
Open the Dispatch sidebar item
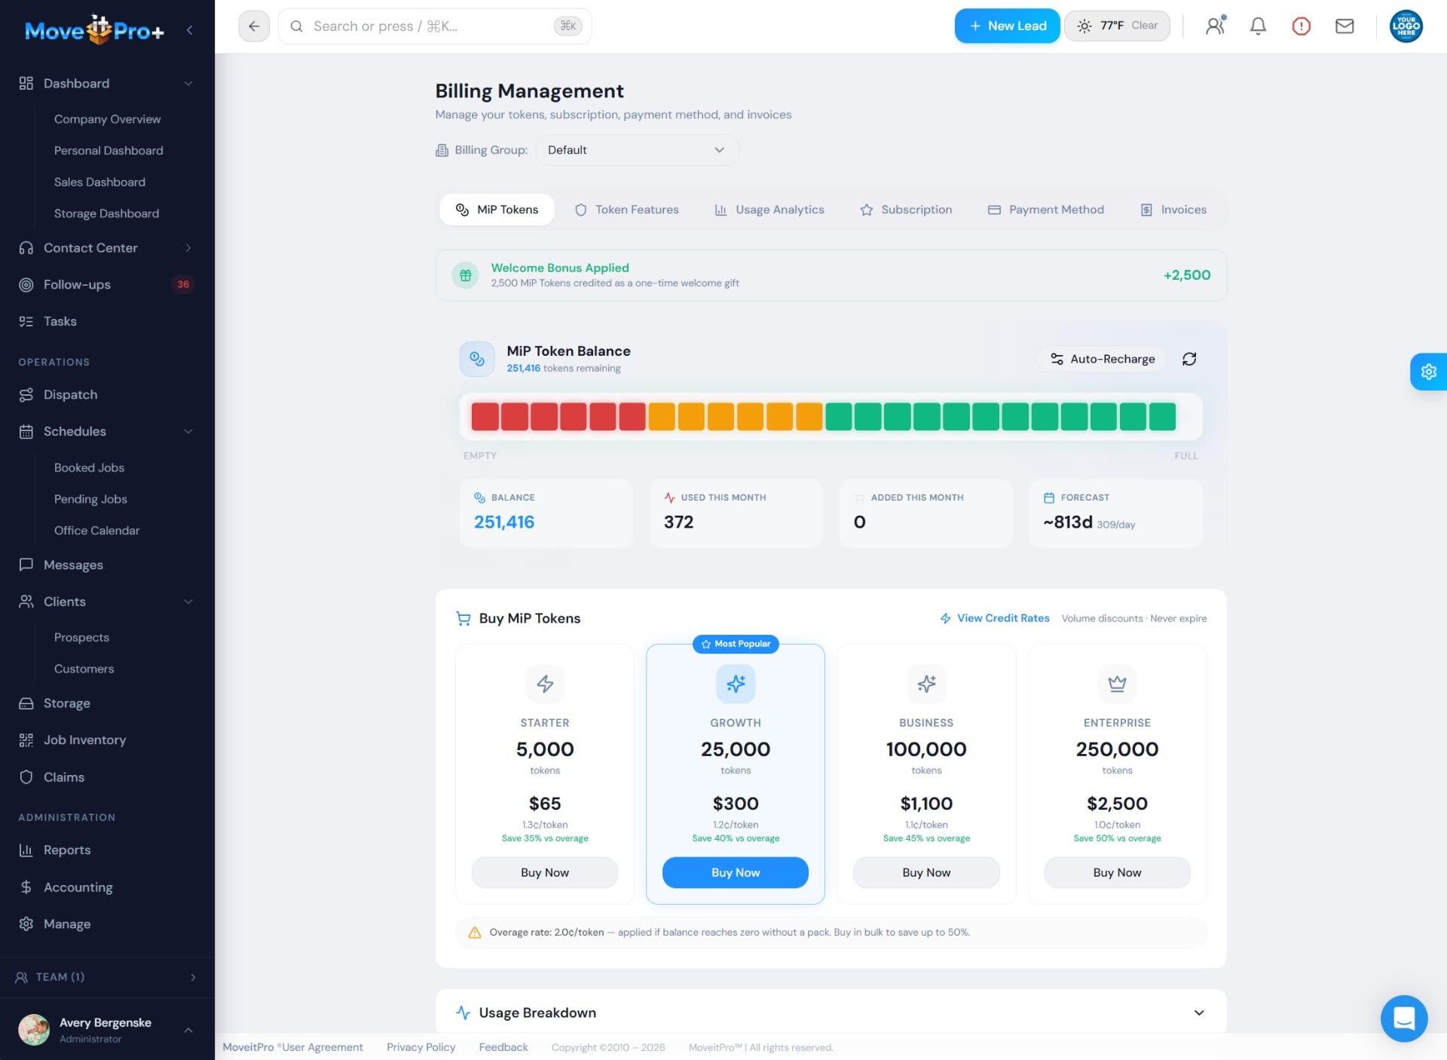click(x=107, y=394)
